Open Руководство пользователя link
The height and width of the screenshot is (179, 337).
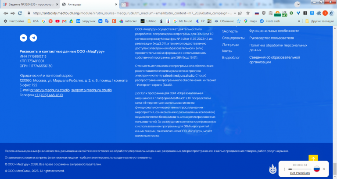272,38
